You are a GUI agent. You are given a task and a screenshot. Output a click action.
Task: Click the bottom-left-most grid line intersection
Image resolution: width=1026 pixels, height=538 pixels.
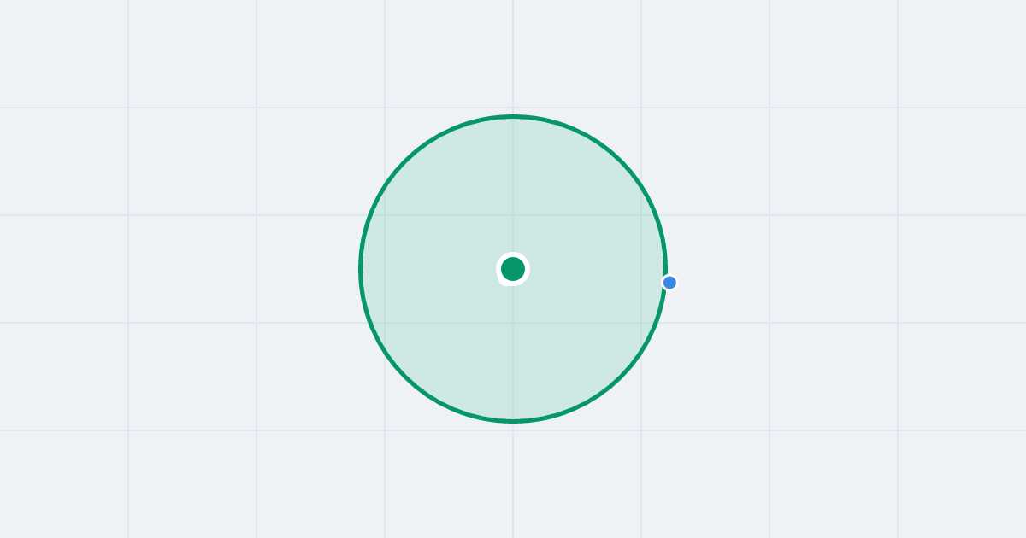tap(128, 430)
